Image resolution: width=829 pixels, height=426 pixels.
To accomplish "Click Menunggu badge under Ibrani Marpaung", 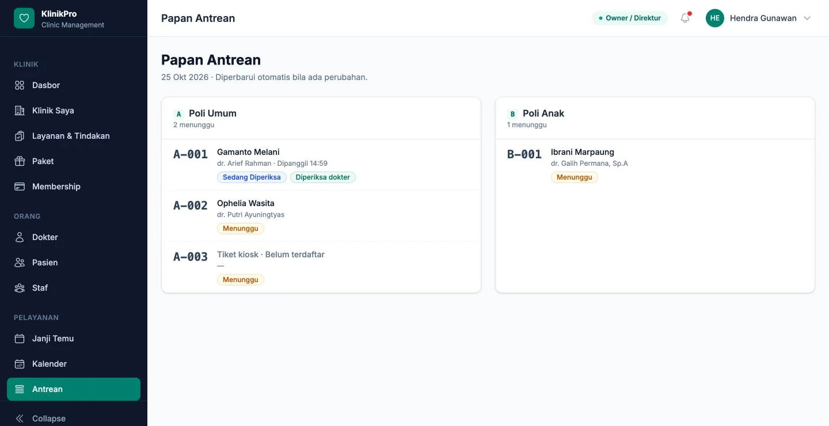I will pyautogui.click(x=575, y=177).
